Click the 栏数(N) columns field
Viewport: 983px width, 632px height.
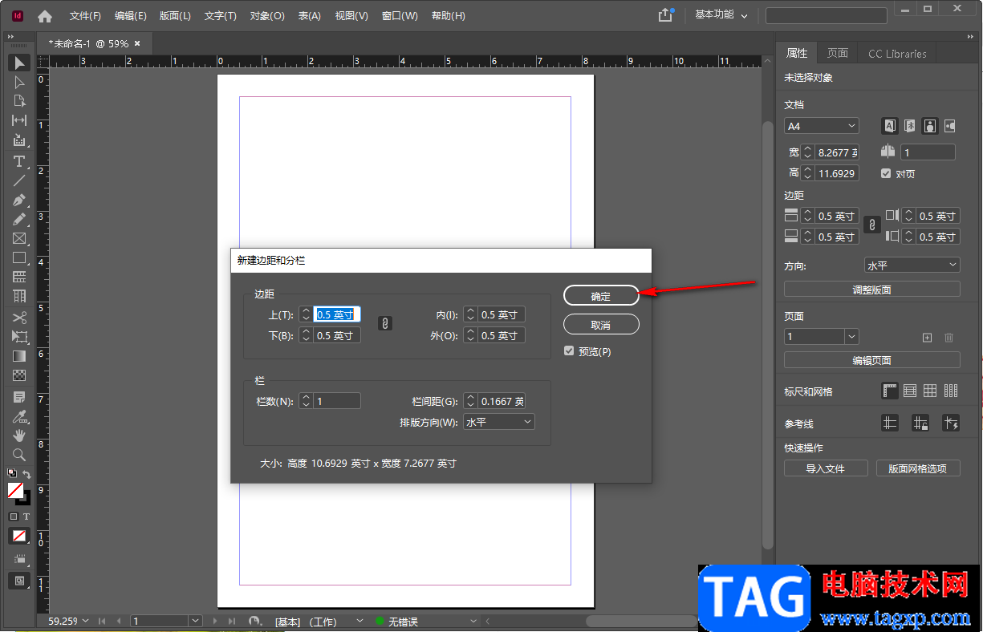pos(337,401)
